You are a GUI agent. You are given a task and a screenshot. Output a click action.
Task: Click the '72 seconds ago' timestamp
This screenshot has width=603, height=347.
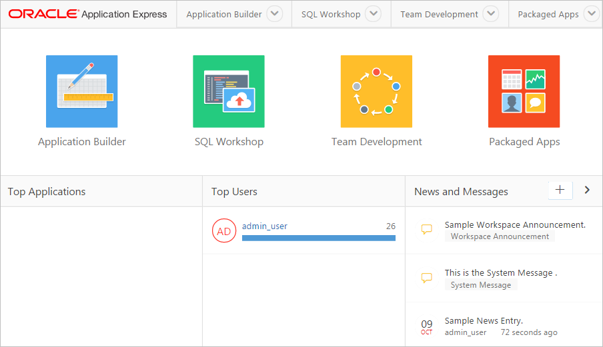click(529, 332)
